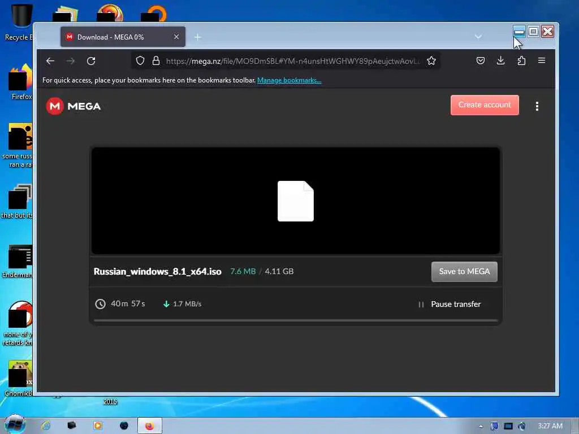Open the volume speaker tray icon
Image resolution: width=579 pixels, height=434 pixels.
(x=522, y=426)
